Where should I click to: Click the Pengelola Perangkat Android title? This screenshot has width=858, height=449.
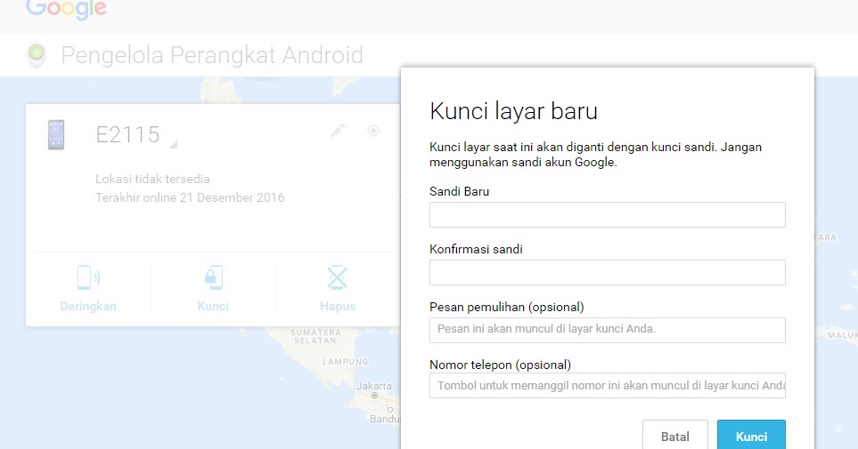(212, 55)
